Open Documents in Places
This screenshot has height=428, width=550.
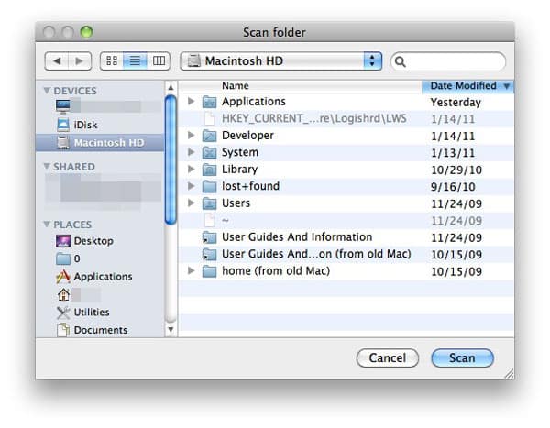click(92, 330)
